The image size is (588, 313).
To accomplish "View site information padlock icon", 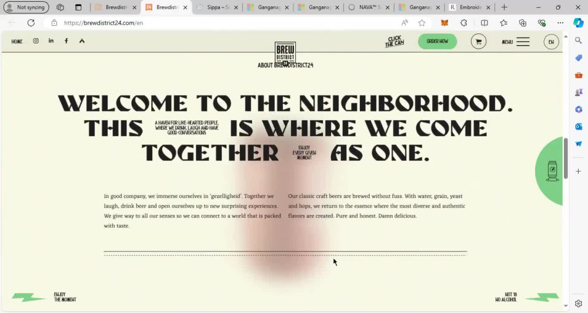I will [x=54, y=23].
